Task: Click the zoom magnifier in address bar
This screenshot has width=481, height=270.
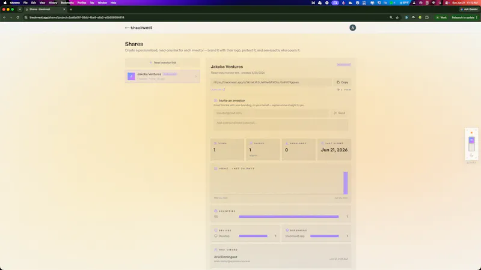Action: point(391,17)
